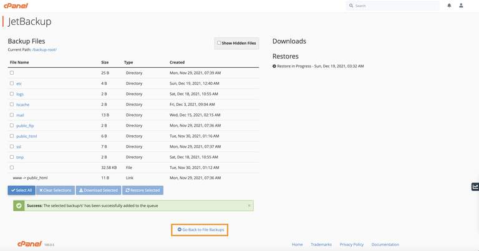Screen dimensions: 479x251
Task: Open the mail directory link
Action: tap(20, 115)
